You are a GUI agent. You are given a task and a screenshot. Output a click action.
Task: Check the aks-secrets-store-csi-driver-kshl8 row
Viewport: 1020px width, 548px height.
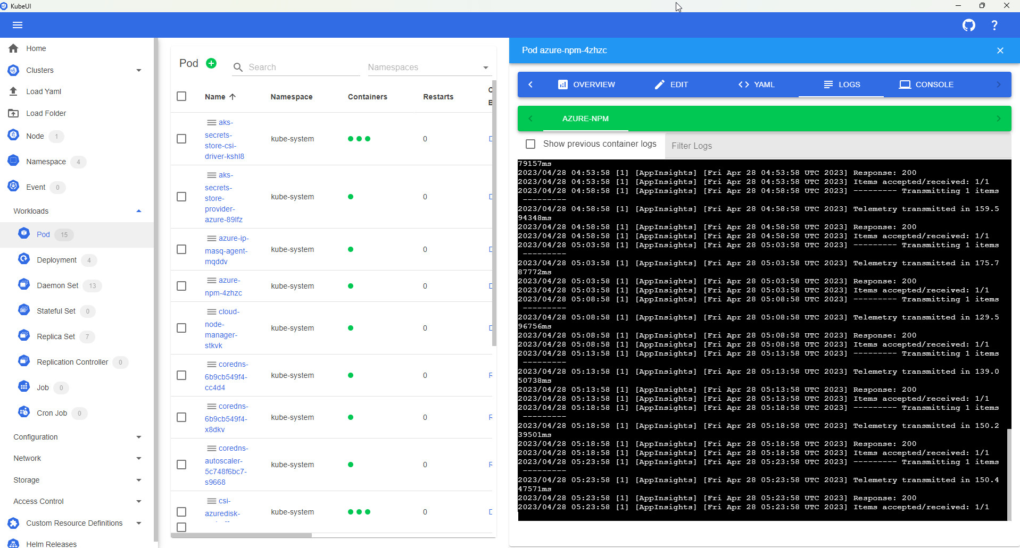(x=181, y=139)
